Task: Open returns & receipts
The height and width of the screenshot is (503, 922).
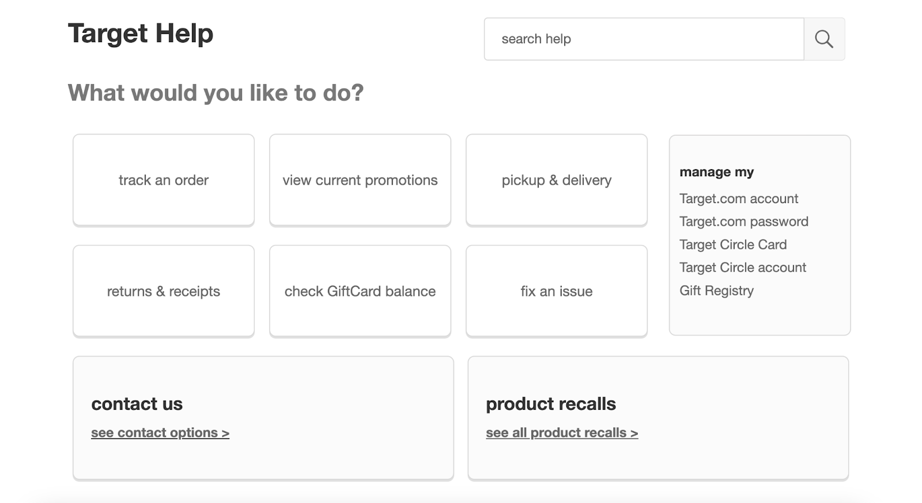Action: [163, 291]
